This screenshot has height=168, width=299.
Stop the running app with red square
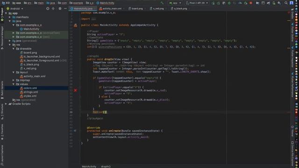click(x=251, y=3)
